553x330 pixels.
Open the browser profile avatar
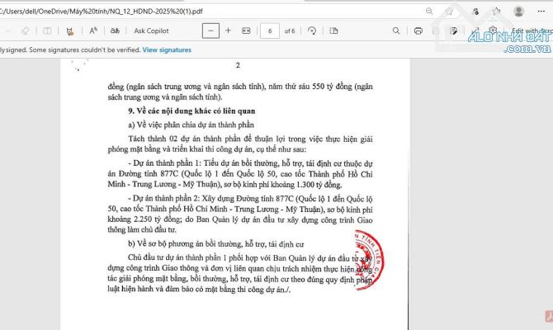(x=518, y=11)
